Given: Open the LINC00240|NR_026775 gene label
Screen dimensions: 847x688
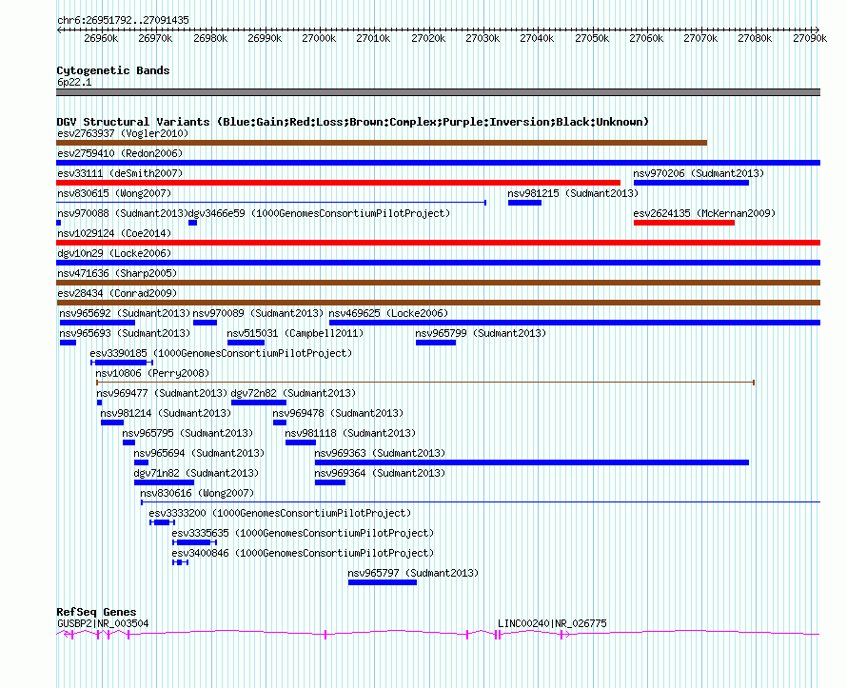Looking at the screenshot, I should coord(552,623).
